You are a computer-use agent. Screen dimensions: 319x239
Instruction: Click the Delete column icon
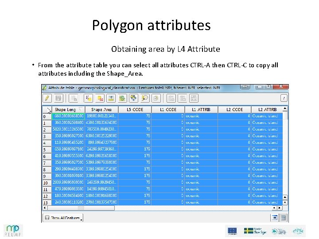[x=171, y=98]
